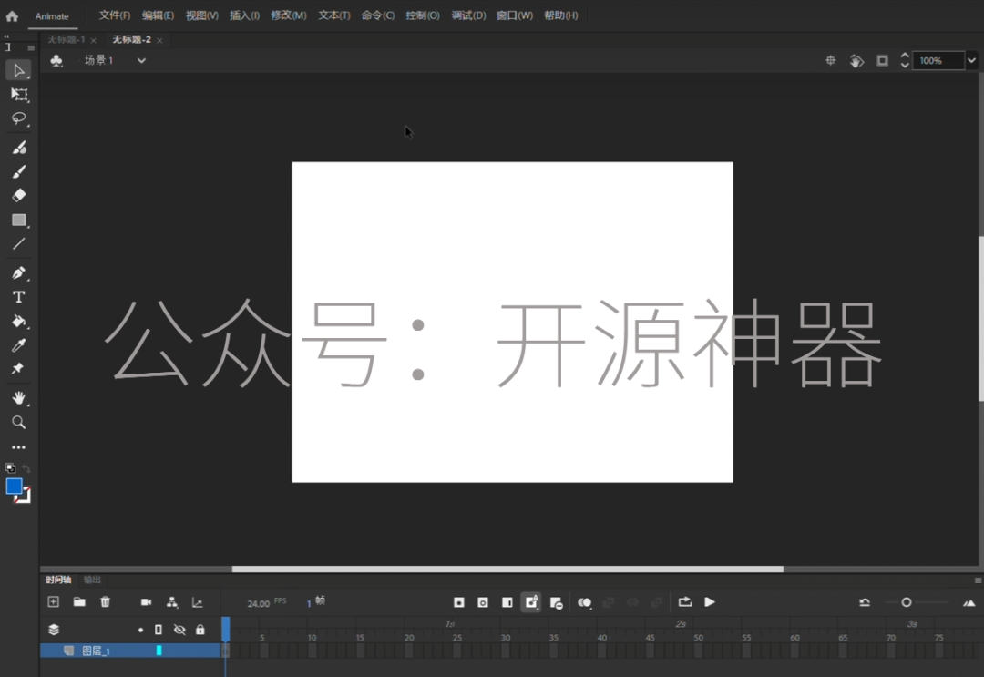Select the Zoom magnifier tool

(x=19, y=422)
